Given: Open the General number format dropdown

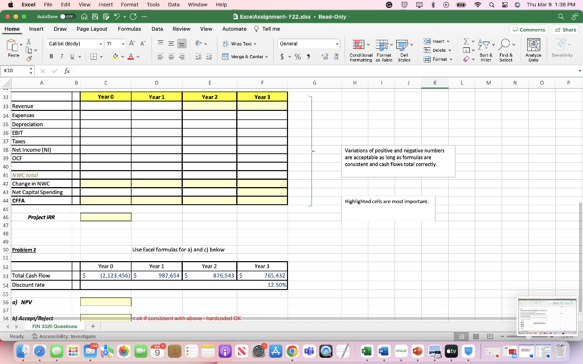Looking at the screenshot, I should coord(309,43).
